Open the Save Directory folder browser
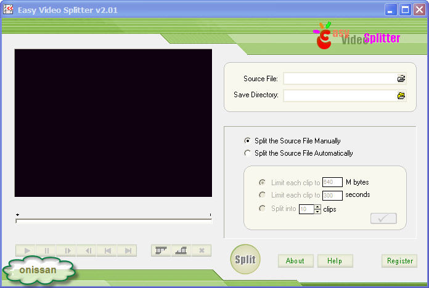The width and height of the screenshot is (429, 288). (x=401, y=95)
